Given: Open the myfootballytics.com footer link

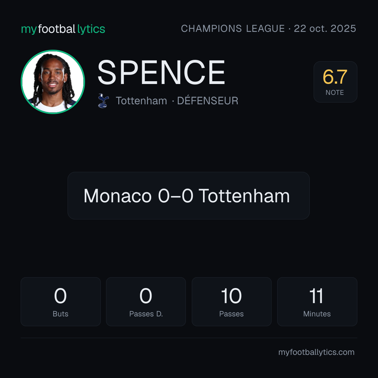Looking at the screenshot, I should (316, 352).
